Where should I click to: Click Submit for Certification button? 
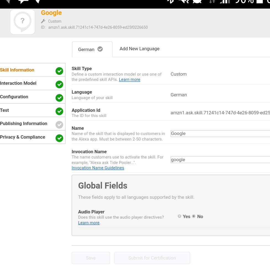click(152, 258)
